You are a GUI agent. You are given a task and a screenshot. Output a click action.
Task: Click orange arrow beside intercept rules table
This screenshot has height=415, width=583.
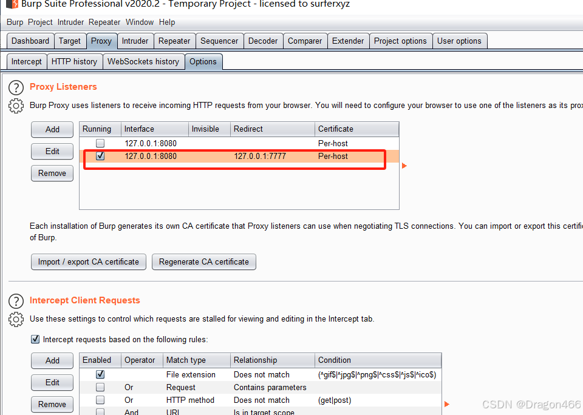click(447, 404)
